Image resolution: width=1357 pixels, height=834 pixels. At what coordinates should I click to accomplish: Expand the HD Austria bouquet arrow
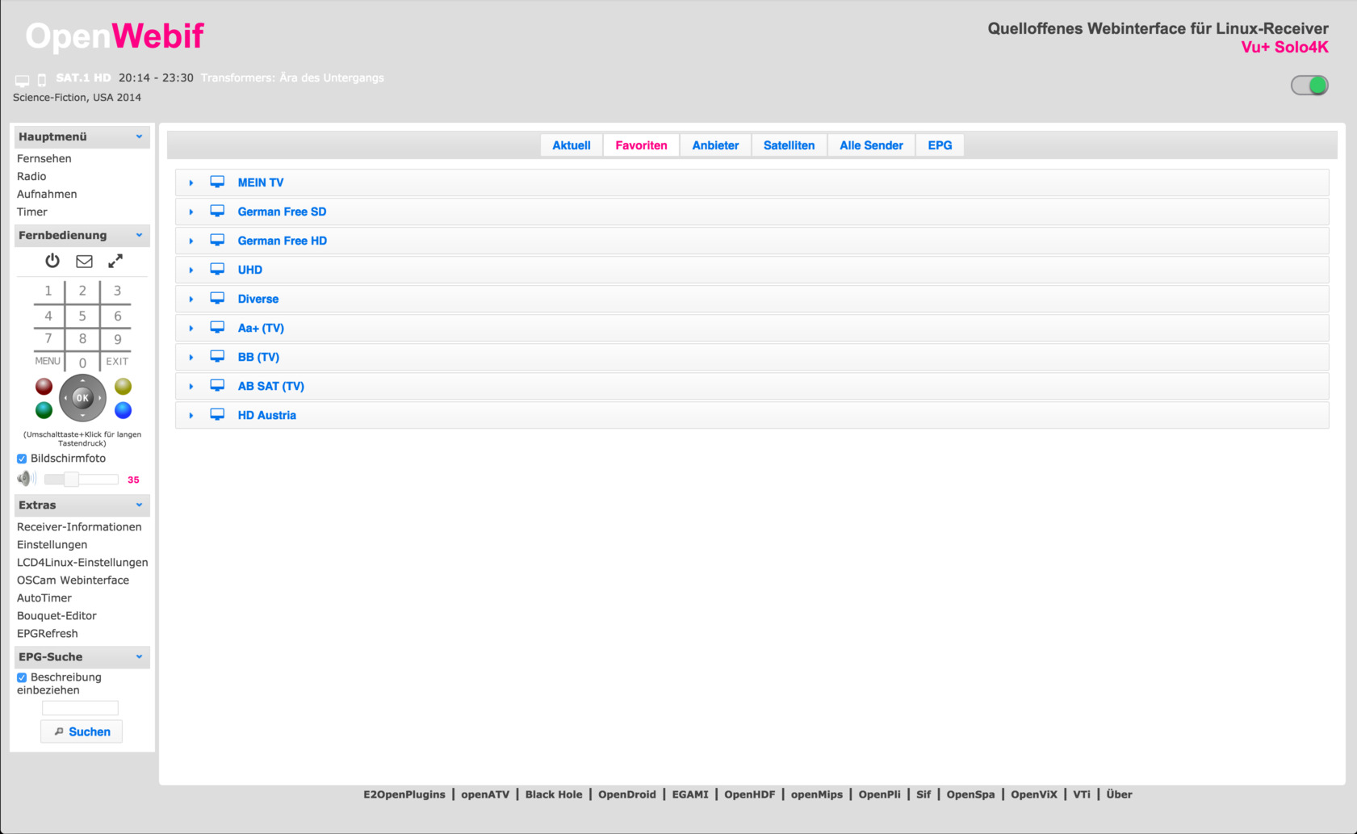191,416
